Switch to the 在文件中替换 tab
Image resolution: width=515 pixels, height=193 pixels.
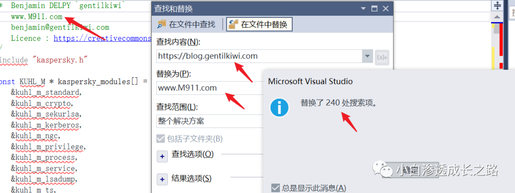tap(259, 24)
